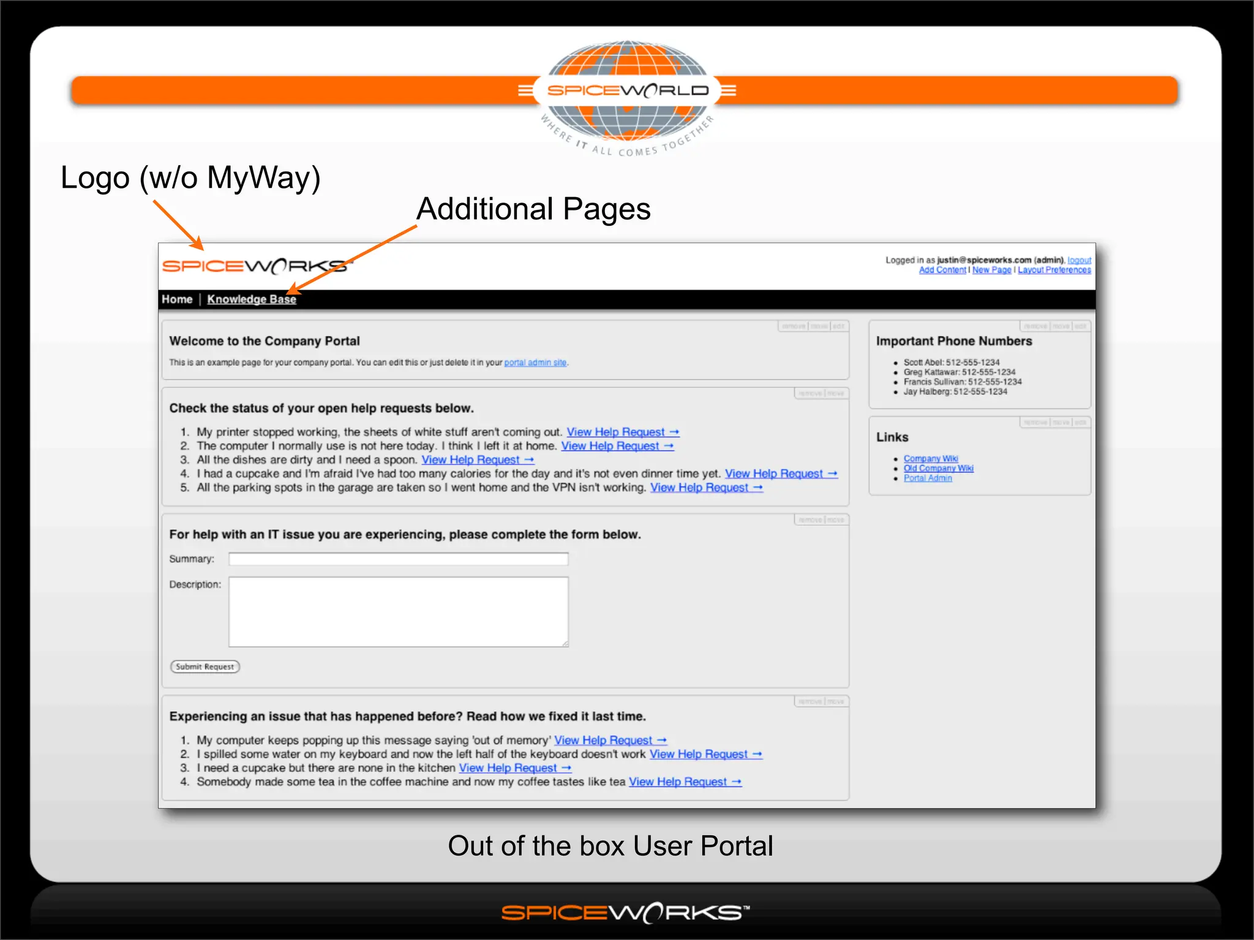Open Layout Preferences link
This screenshot has width=1254, height=940.
1054,270
